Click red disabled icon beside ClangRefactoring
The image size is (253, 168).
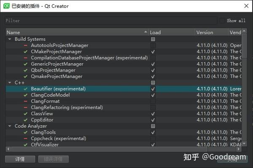tap(25, 107)
